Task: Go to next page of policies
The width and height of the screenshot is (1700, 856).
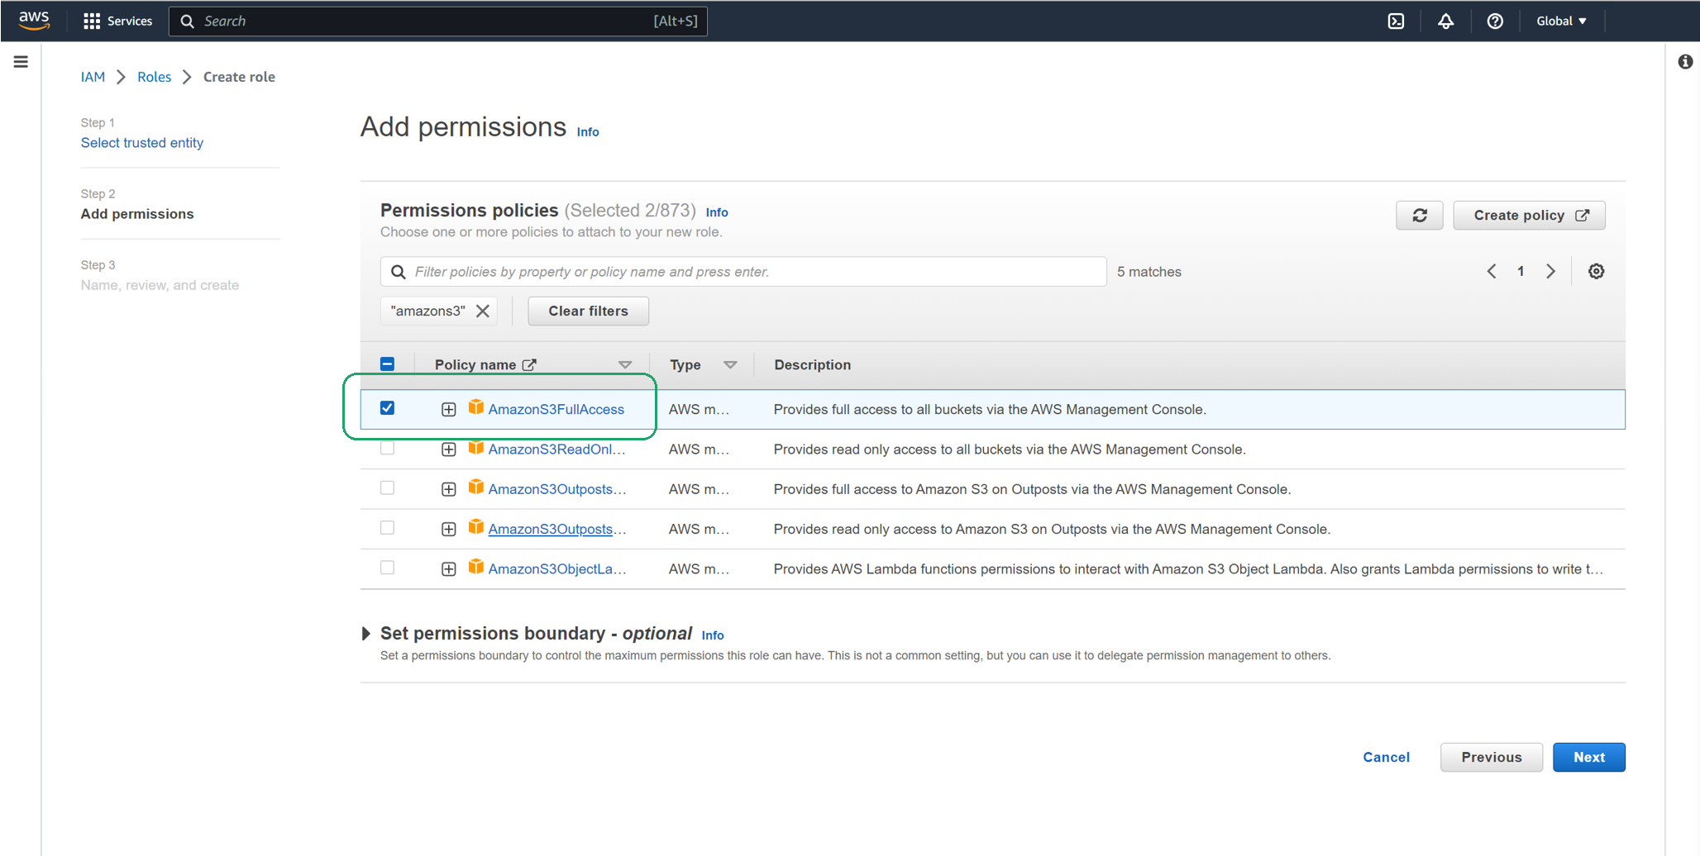Action: click(1550, 271)
